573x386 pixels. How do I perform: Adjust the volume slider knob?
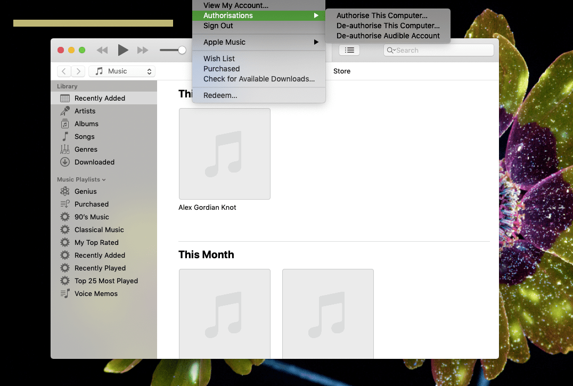(182, 50)
